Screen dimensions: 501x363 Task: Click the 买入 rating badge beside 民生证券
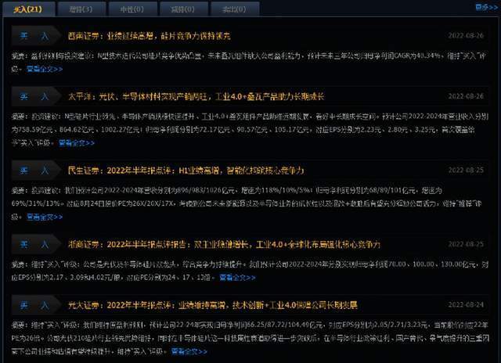[x=36, y=171]
